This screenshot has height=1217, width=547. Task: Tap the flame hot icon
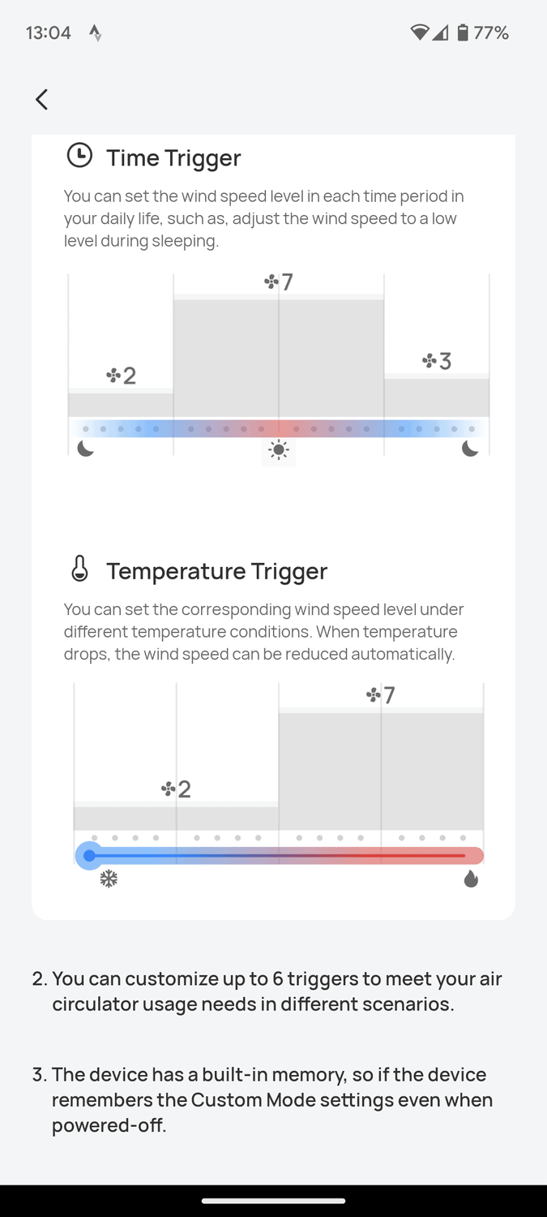click(471, 879)
